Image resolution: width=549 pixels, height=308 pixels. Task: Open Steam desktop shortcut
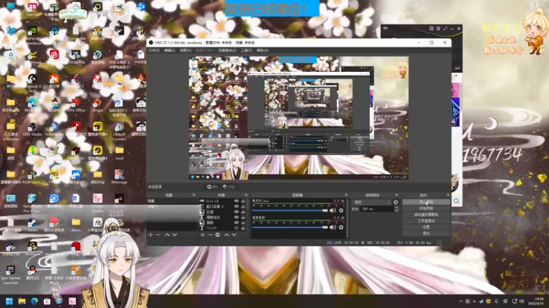click(x=32, y=225)
